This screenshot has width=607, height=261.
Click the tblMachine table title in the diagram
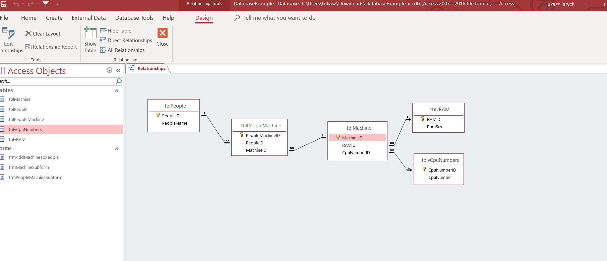click(x=359, y=128)
